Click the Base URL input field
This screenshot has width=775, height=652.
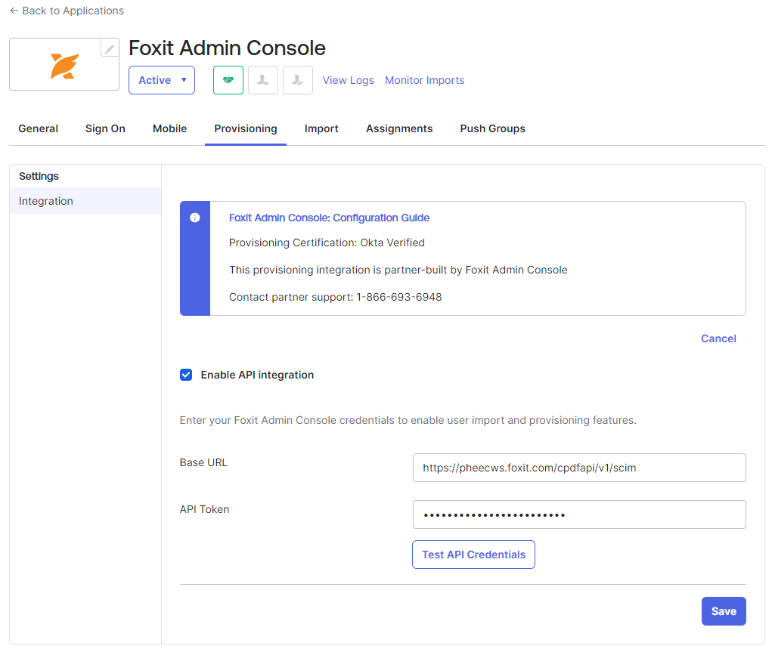[x=579, y=468]
